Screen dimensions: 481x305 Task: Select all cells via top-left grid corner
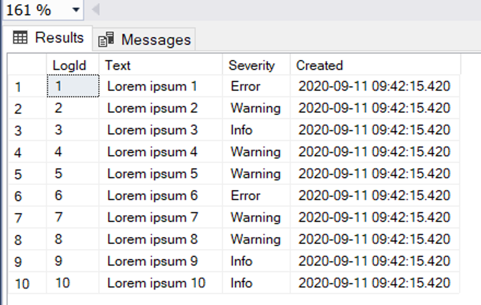point(27,65)
